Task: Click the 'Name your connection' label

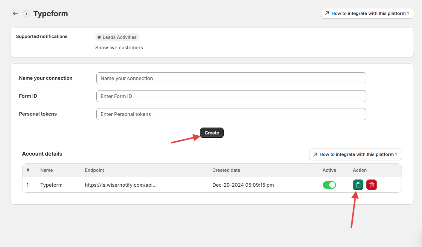Action: [46, 78]
